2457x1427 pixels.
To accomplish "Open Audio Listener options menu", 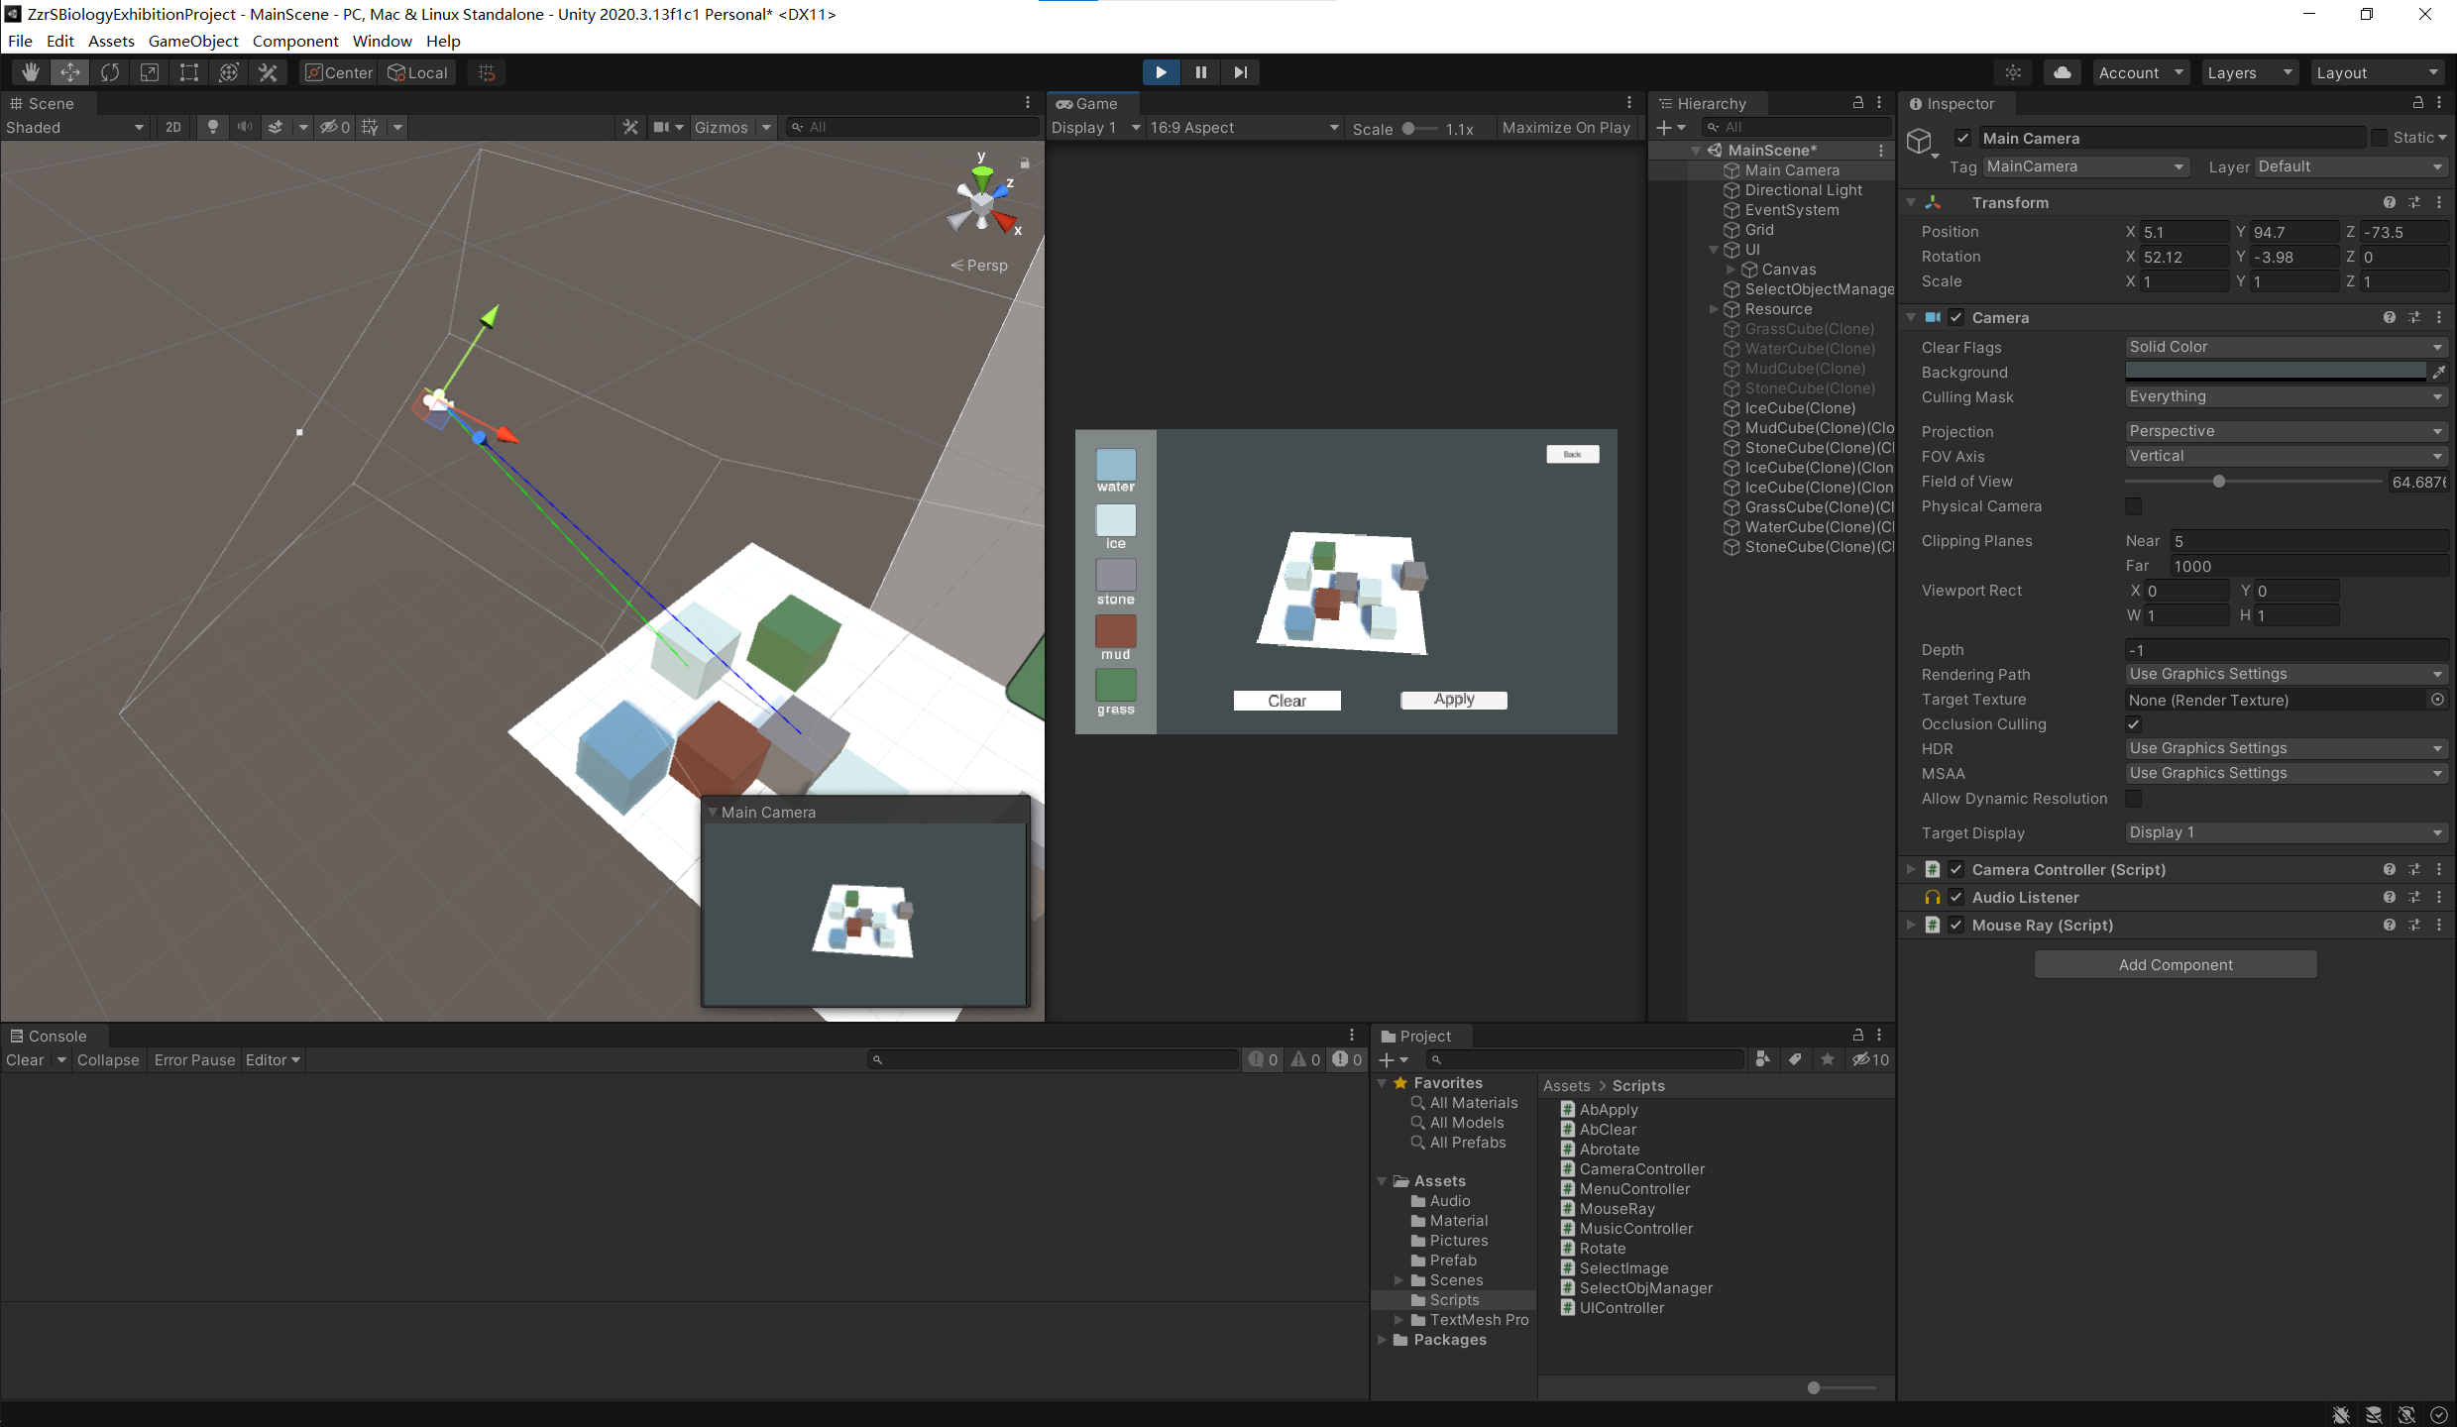I will pyautogui.click(x=2439, y=897).
